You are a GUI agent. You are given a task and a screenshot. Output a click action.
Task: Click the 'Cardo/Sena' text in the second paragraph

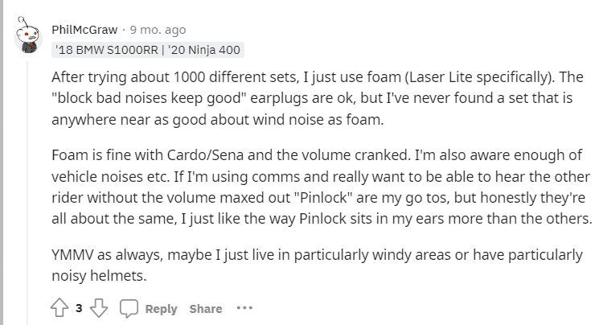pos(205,155)
